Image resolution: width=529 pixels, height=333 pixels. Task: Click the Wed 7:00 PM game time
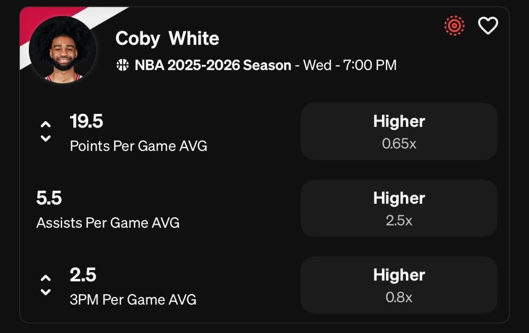point(350,66)
